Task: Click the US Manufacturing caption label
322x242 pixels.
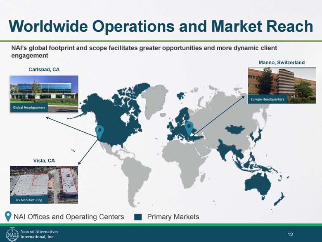Action: pos(29,200)
